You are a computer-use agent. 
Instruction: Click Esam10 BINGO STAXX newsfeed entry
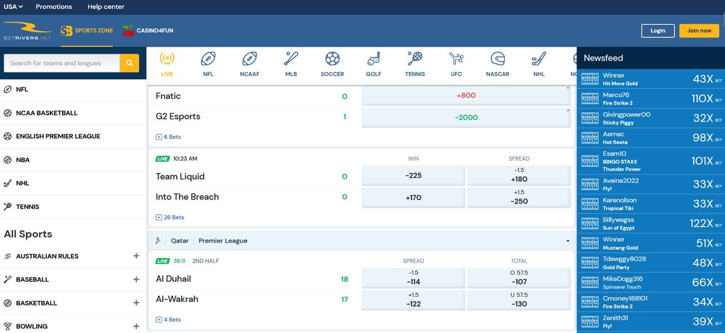651,161
